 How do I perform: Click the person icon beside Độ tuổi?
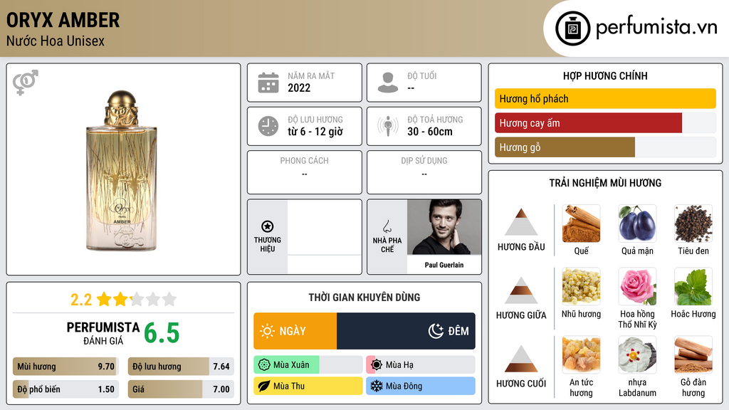(x=388, y=83)
